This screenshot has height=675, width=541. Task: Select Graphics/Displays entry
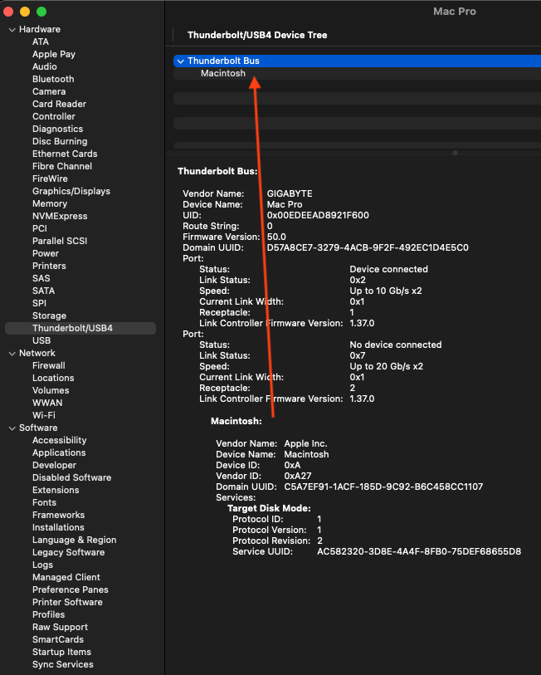coord(71,192)
